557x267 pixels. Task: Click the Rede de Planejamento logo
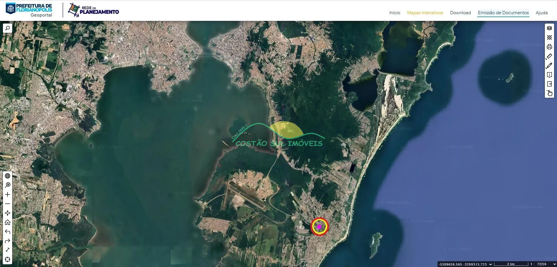93,10
